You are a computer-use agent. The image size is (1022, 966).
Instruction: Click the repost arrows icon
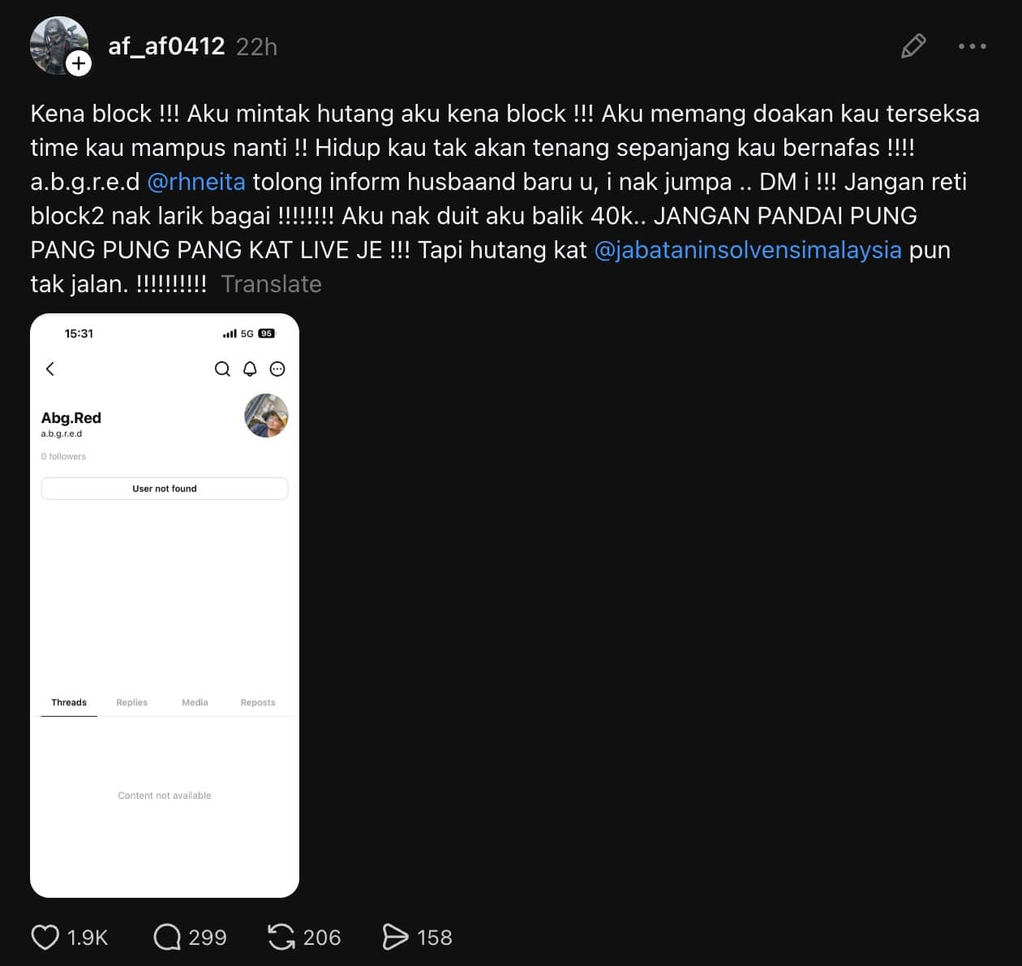(281, 937)
